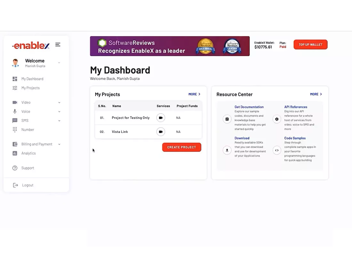This screenshot has width=352, height=259.
Task: Click the EnableX logo
Action: 31,45
